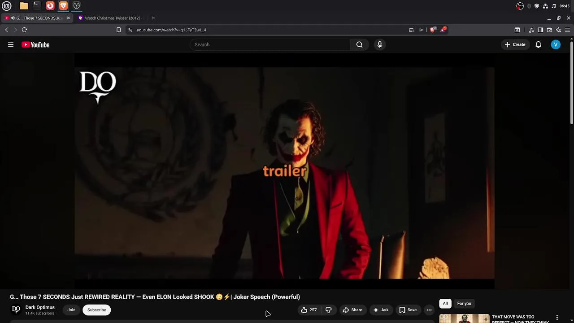Viewport: 574px width, 323px height.
Task: Open Brave Shields lion icon
Action: (x=432, y=30)
